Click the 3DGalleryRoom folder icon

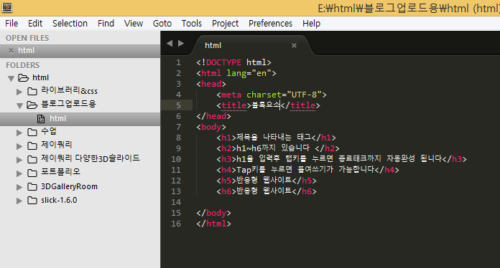point(32,186)
